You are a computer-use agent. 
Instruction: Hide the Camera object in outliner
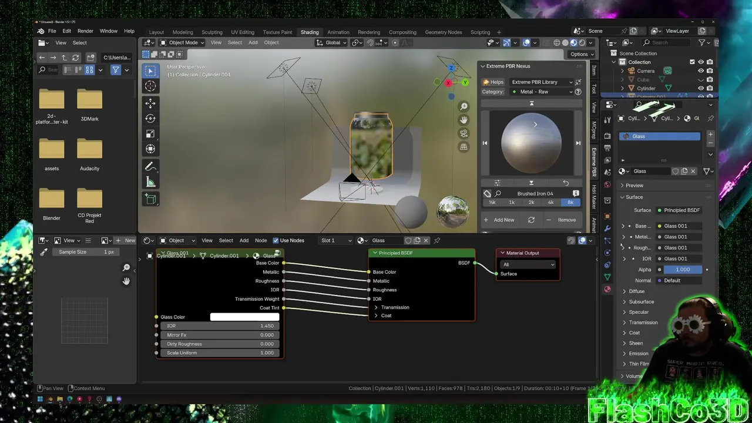tap(701, 70)
